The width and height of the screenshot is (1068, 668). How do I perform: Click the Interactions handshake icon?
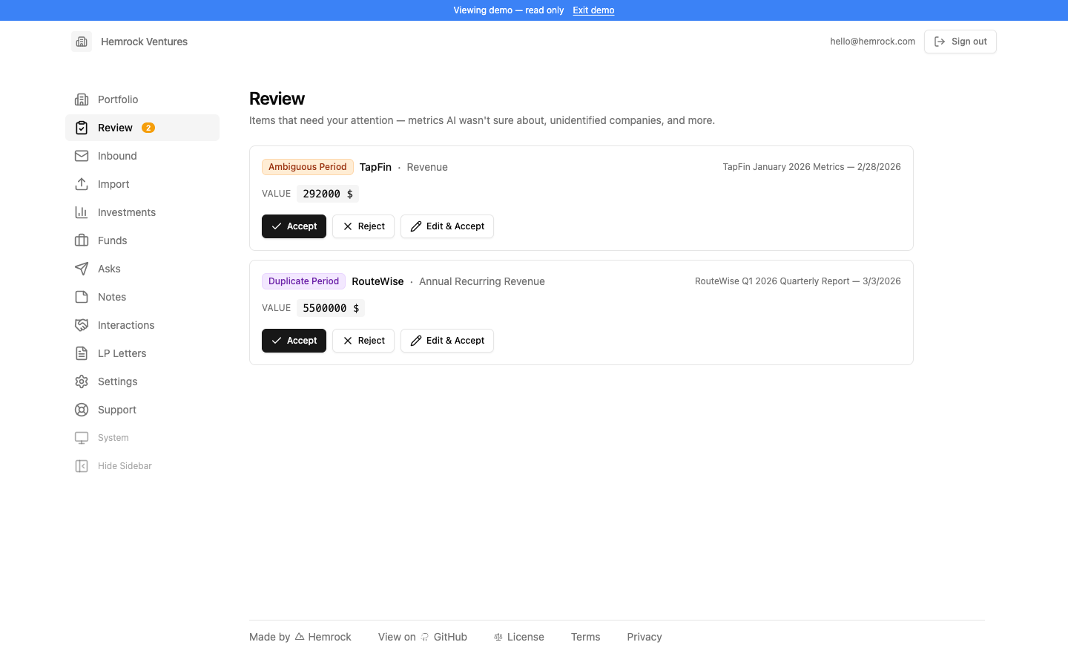coord(82,325)
